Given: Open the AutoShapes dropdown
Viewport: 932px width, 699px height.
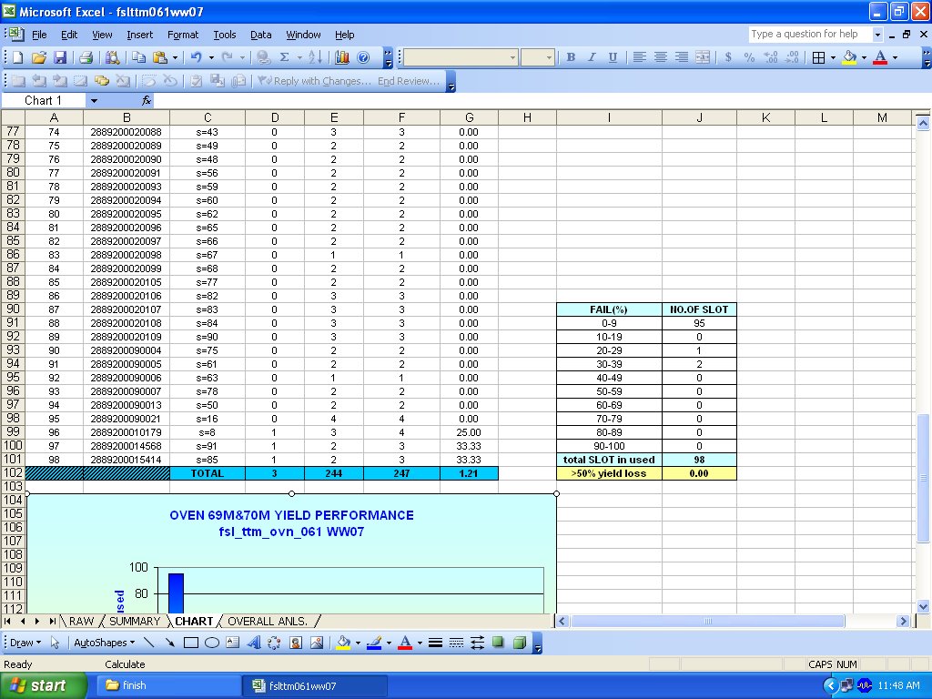Looking at the screenshot, I should [104, 643].
